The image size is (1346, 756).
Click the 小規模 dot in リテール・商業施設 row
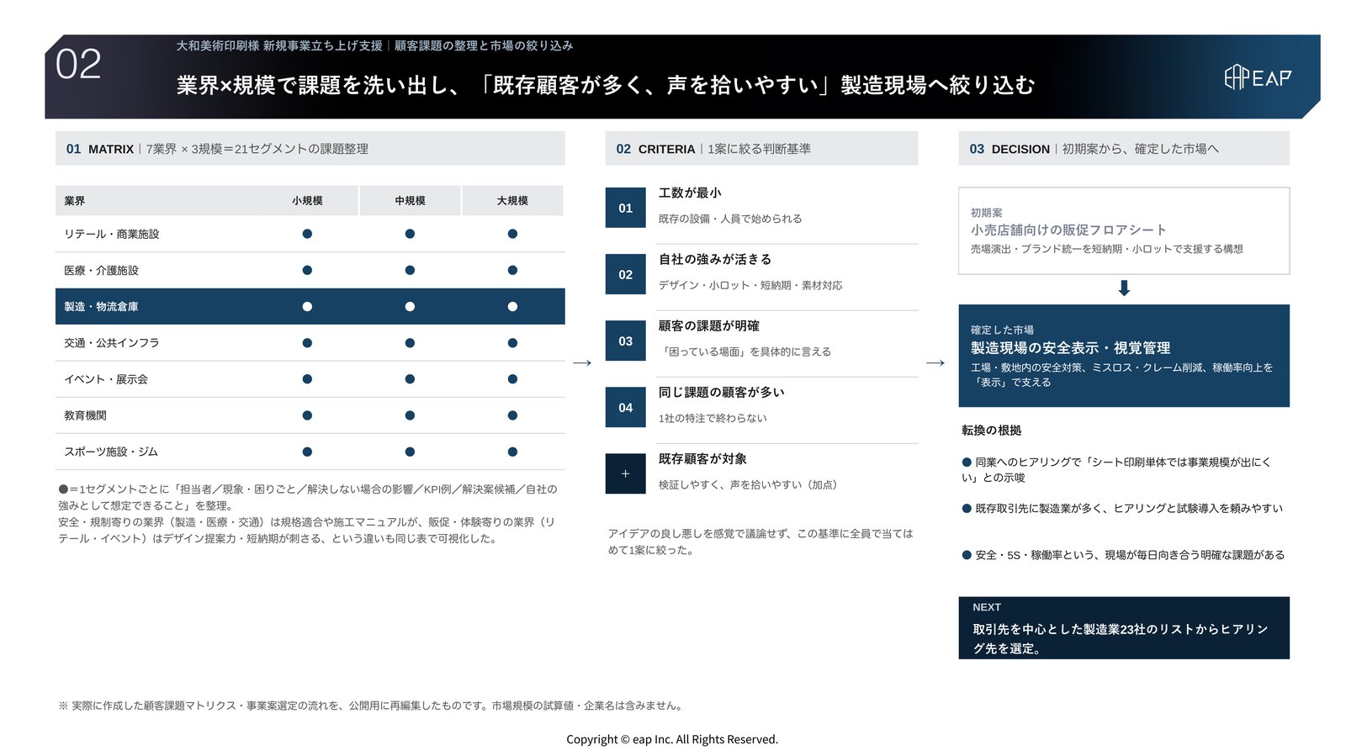307,234
